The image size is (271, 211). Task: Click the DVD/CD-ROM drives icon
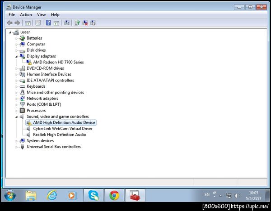pos(22,68)
